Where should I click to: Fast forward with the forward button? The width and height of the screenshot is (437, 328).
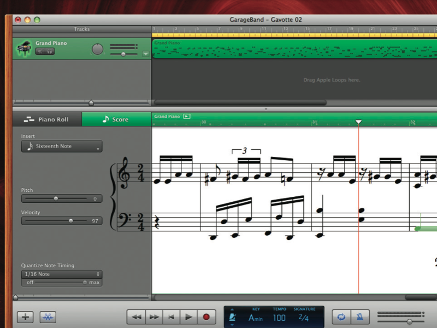154,317
